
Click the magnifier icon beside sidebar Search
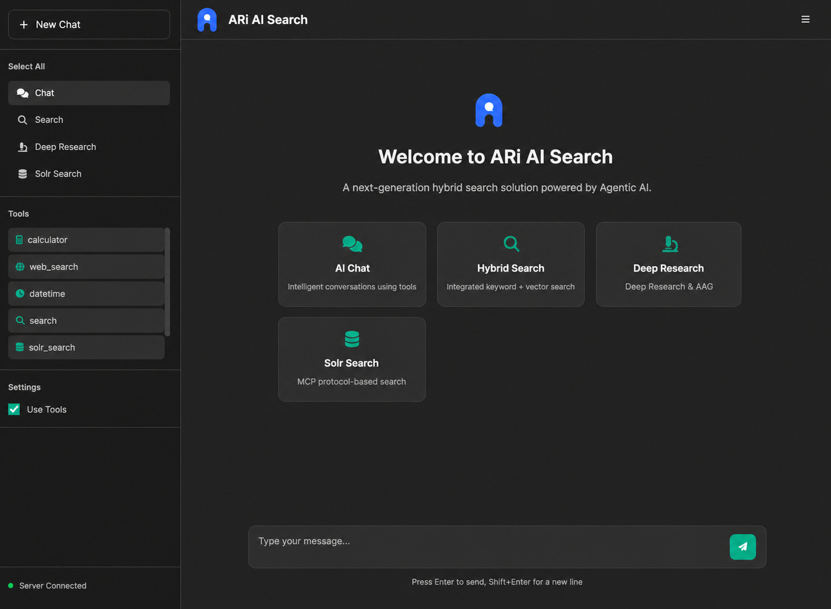(x=23, y=120)
